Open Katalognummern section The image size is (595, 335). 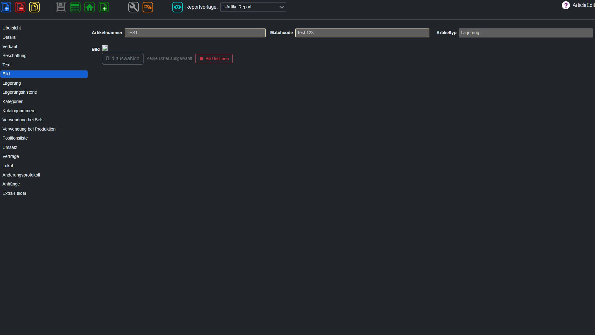click(x=44, y=111)
